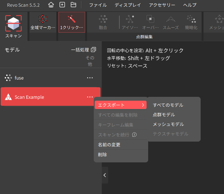Screen dimensions: 224x194
Task: Open the fuse model options dots
Action: [x=90, y=78]
